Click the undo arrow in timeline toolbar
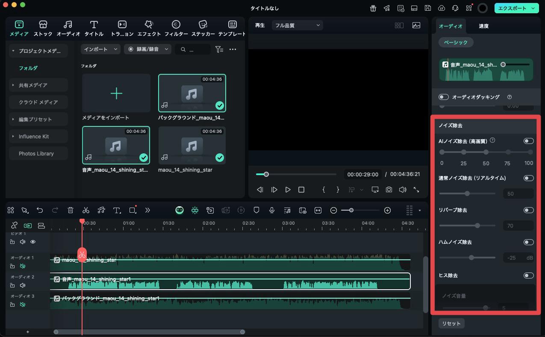Image resolution: width=545 pixels, height=337 pixels. point(40,210)
